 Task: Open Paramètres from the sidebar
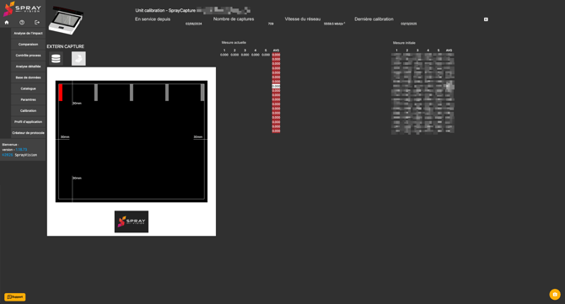click(28, 99)
